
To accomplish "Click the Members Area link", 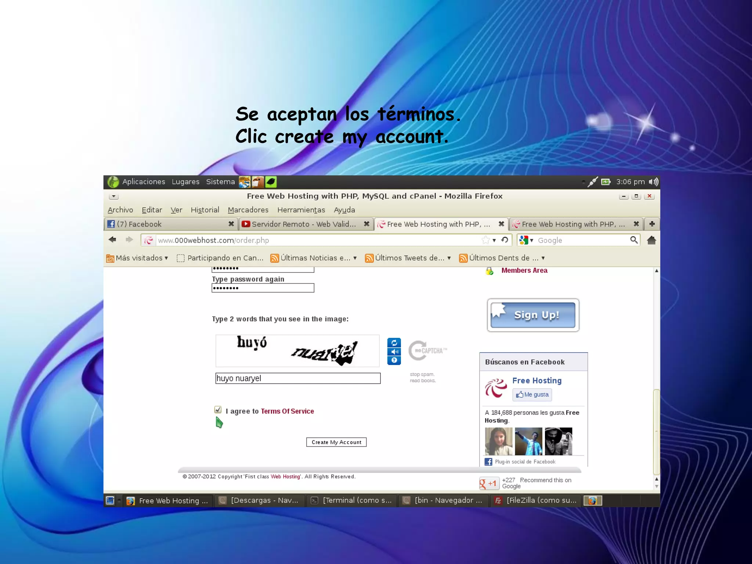I will [x=524, y=271].
